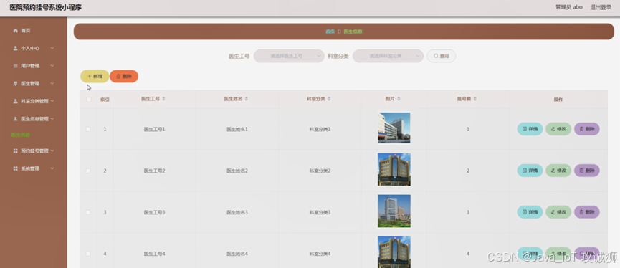Open the 科室分类 select dropdown

pos(388,56)
